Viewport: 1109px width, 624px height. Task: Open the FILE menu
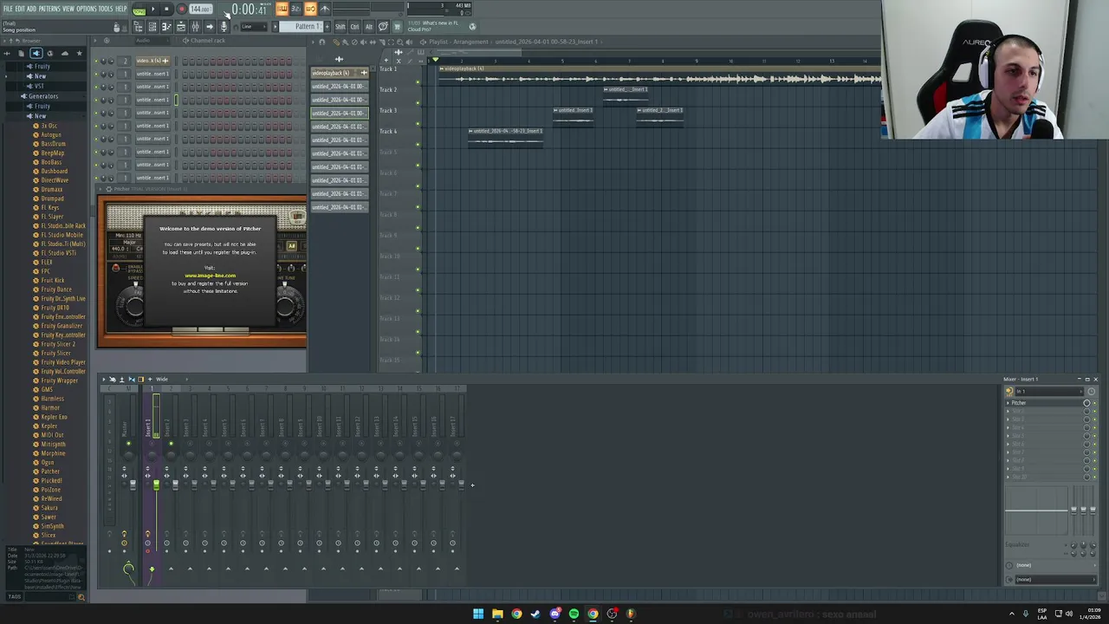pos(8,9)
